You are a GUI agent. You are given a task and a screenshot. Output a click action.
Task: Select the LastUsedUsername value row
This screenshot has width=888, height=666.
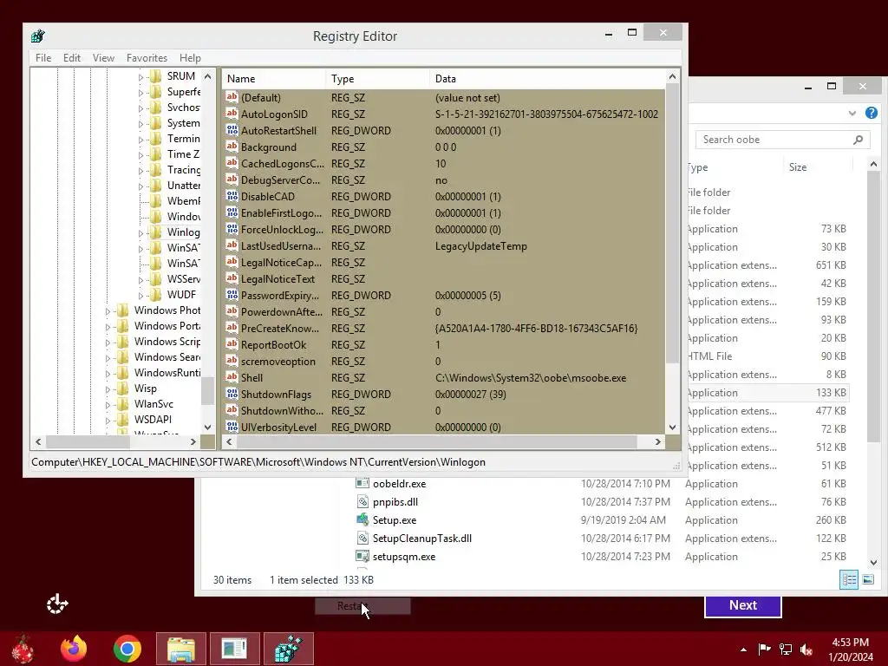click(443, 245)
